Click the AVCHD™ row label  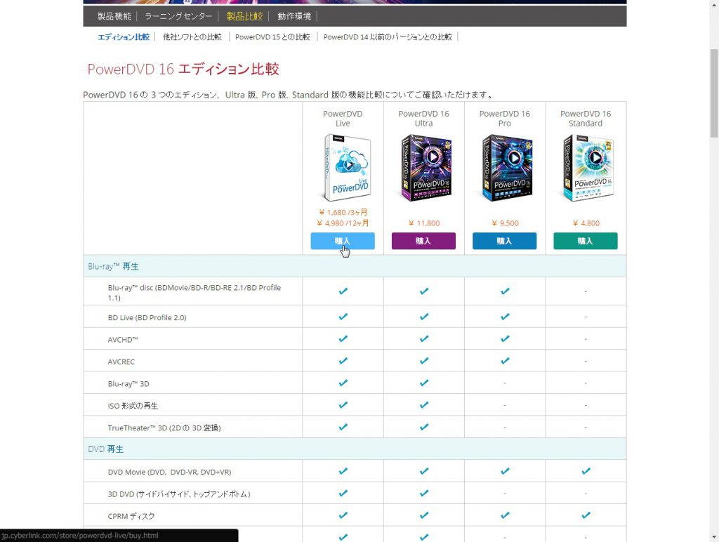(x=123, y=339)
